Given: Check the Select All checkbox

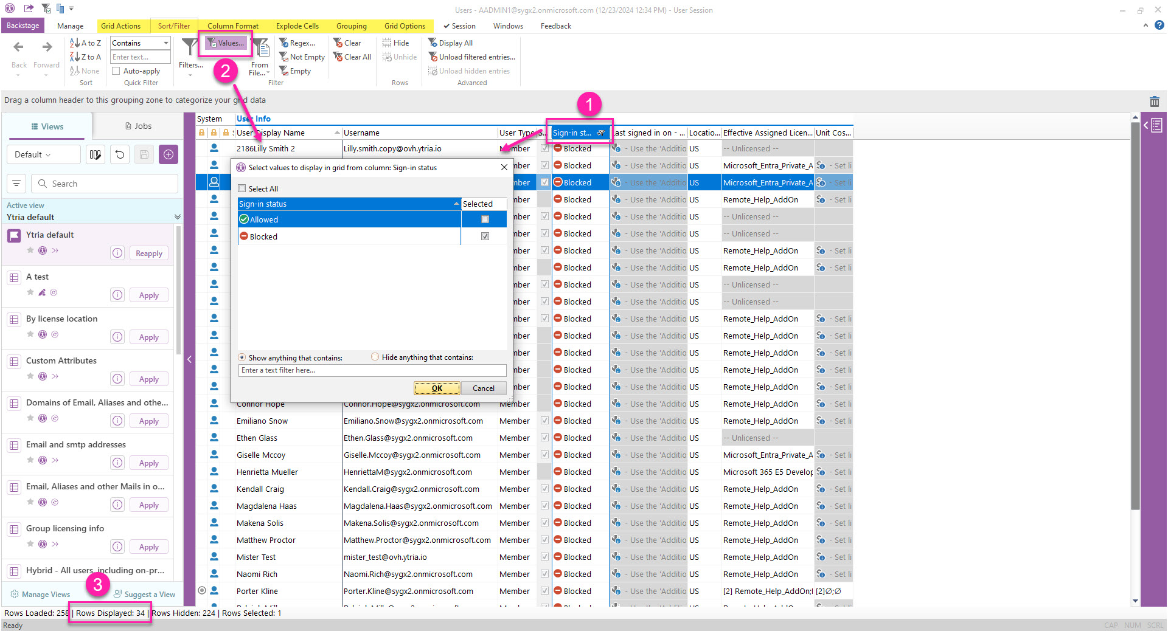Looking at the screenshot, I should click(x=242, y=188).
